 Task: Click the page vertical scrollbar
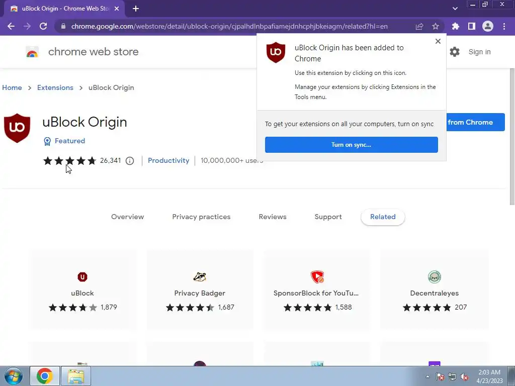point(512,137)
